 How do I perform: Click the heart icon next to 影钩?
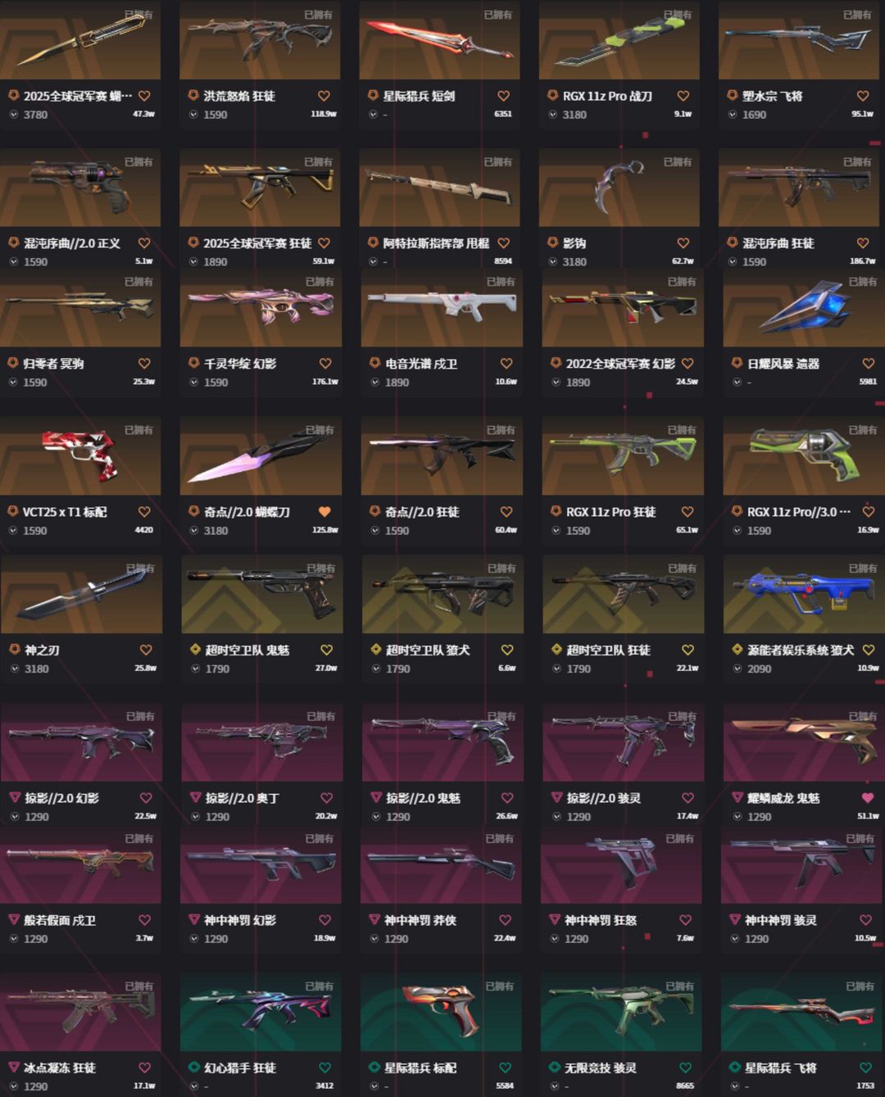(683, 243)
